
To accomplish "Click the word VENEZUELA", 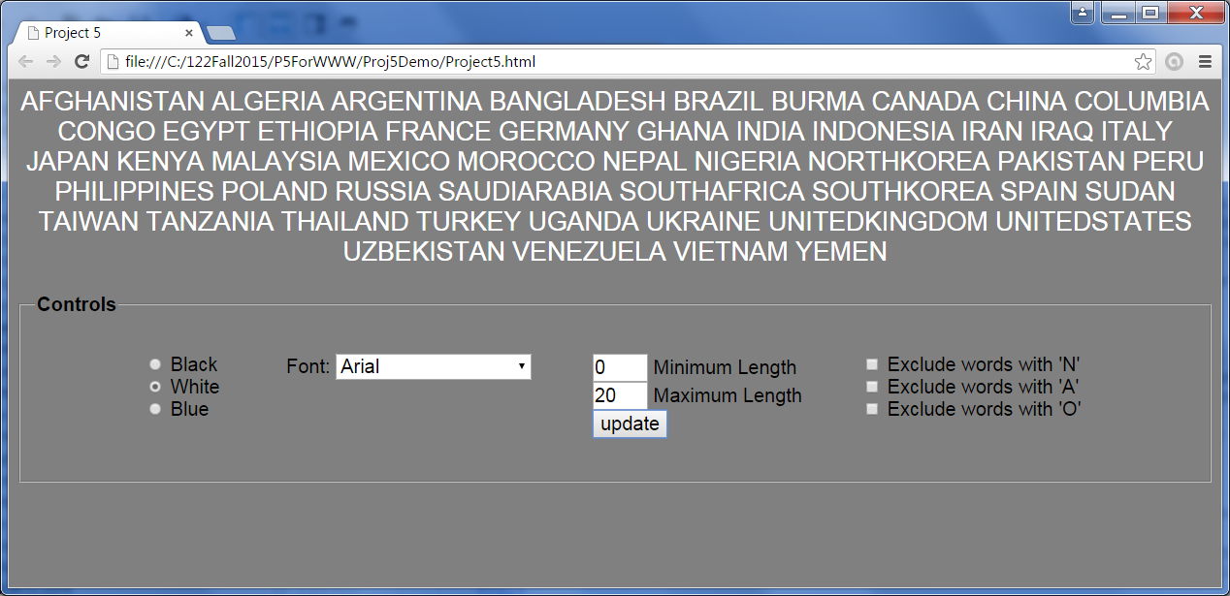I will [x=589, y=252].
